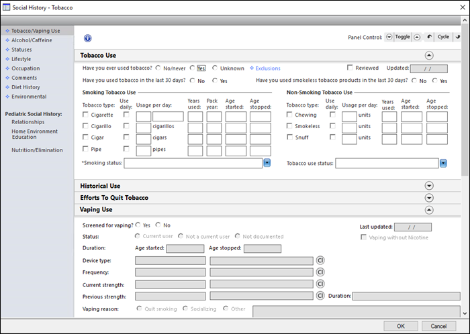Image resolution: width=470 pixels, height=334 pixels.
Task: Click the Panel Control expand-all arrow icon
Action: click(x=390, y=37)
